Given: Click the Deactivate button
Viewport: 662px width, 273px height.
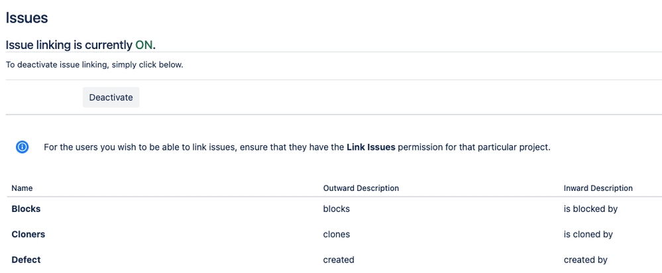Looking at the screenshot, I should point(111,97).
